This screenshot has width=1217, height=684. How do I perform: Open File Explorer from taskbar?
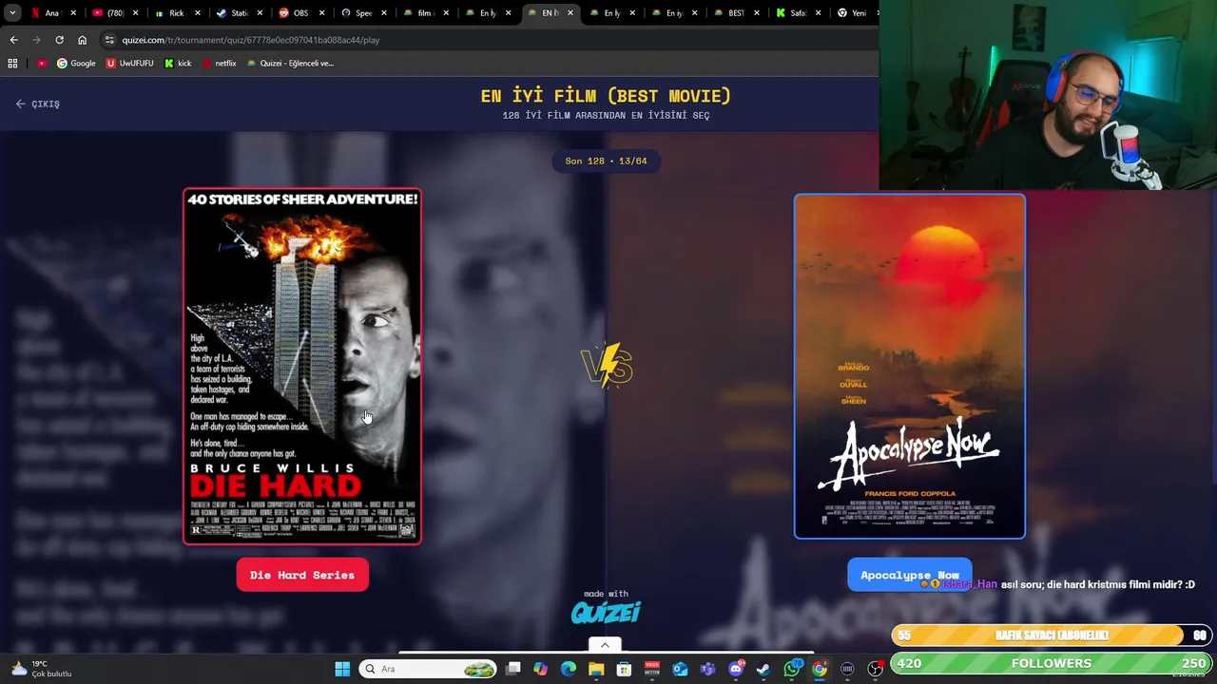[x=596, y=669]
